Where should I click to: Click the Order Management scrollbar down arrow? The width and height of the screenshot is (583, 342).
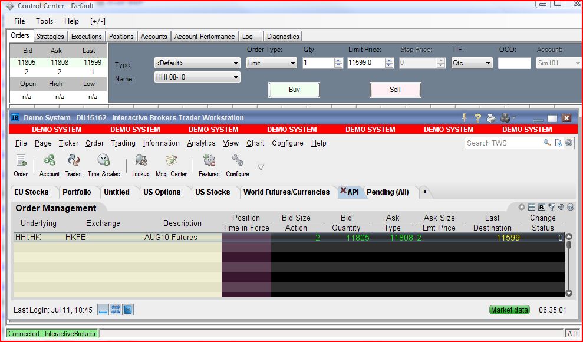pyautogui.click(x=569, y=293)
